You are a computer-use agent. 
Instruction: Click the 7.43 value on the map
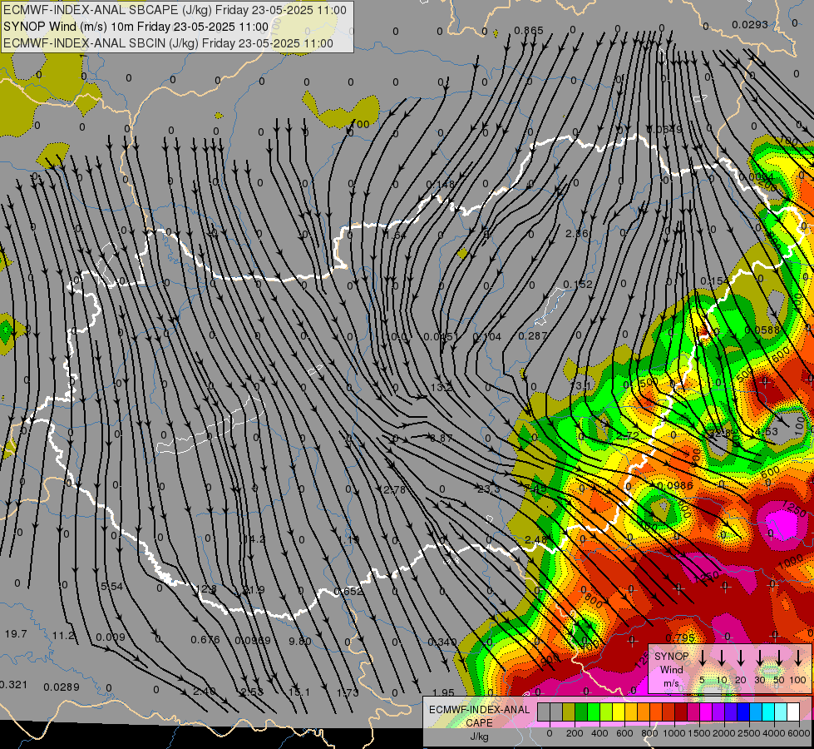coord(535,488)
